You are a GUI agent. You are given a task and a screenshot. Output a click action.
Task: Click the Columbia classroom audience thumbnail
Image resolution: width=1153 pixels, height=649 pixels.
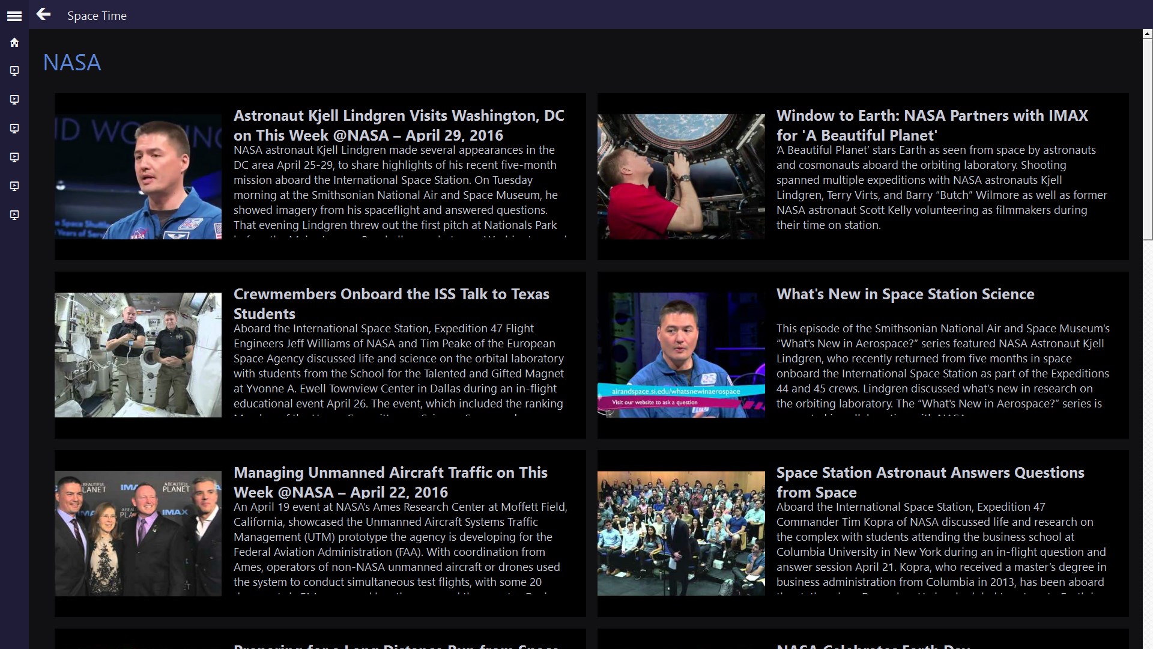[x=681, y=534]
